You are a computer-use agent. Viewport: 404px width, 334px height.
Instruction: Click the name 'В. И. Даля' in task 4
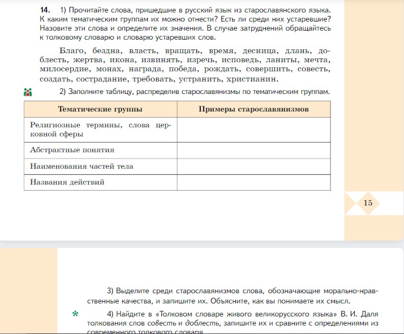coord(359,314)
